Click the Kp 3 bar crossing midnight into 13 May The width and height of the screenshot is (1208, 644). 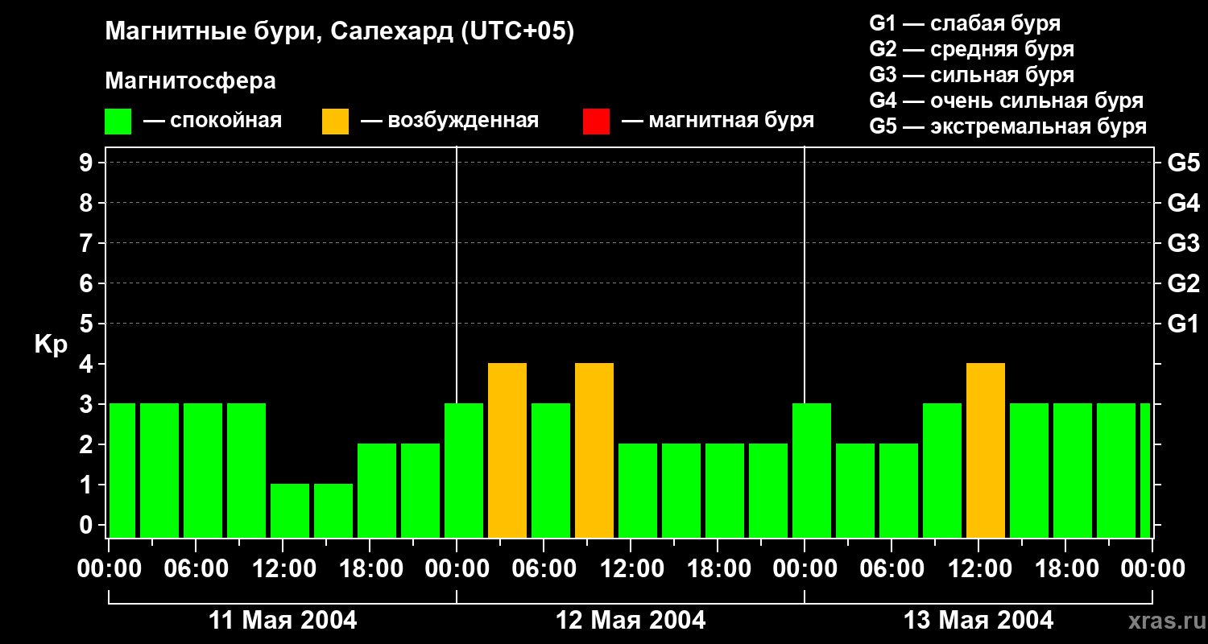[x=812, y=471]
